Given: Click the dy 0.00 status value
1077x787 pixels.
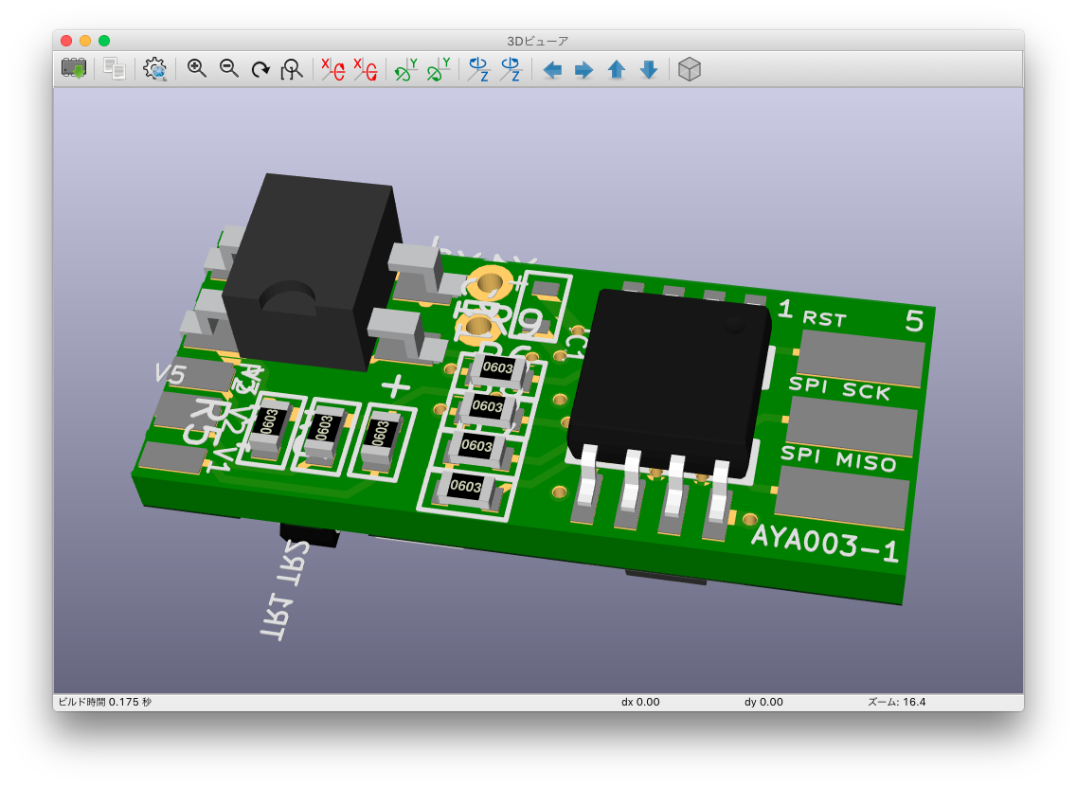Looking at the screenshot, I should click(x=763, y=702).
